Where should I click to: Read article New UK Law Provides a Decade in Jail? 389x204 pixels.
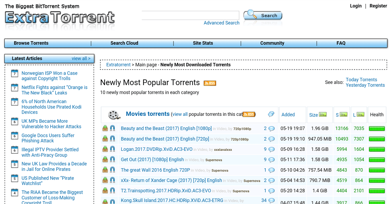(54, 166)
